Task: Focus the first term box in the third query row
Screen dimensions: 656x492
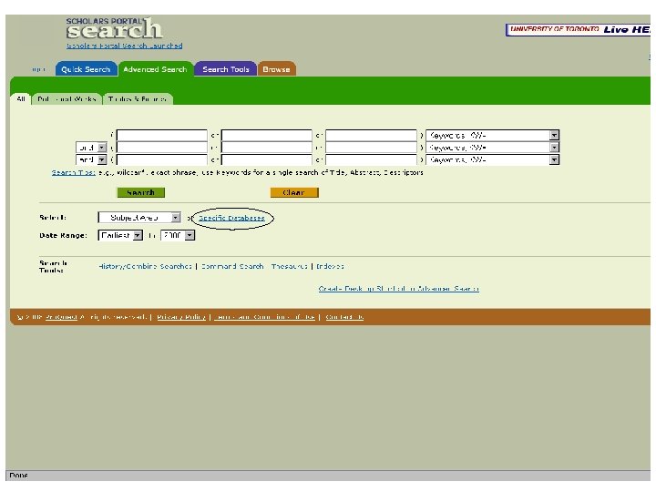Action: pos(162,159)
